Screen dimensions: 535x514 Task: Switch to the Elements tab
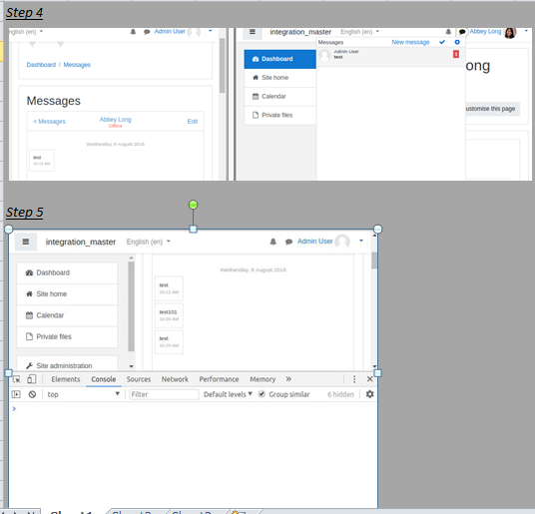click(x=66, y=379)
